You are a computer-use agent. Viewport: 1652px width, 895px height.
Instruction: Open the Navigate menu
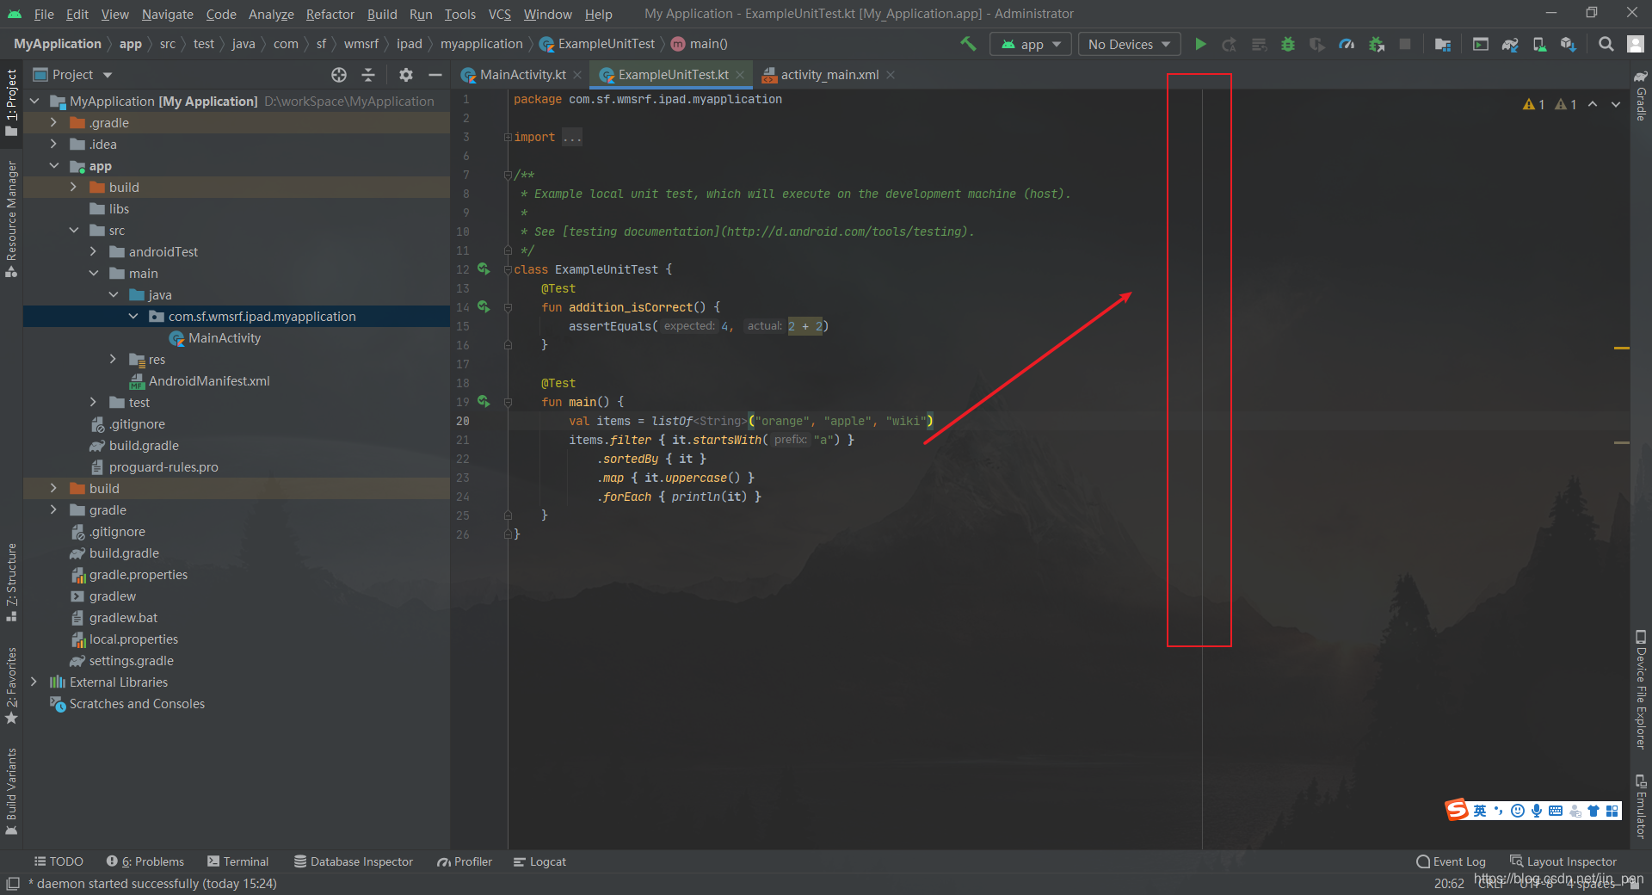pyautogui.click(x=168, y=14)
